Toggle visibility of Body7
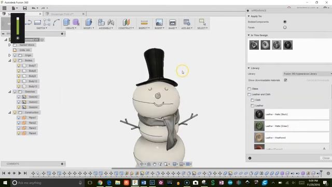Viewport: 332px width, 187px height. [x=19, y=66]
